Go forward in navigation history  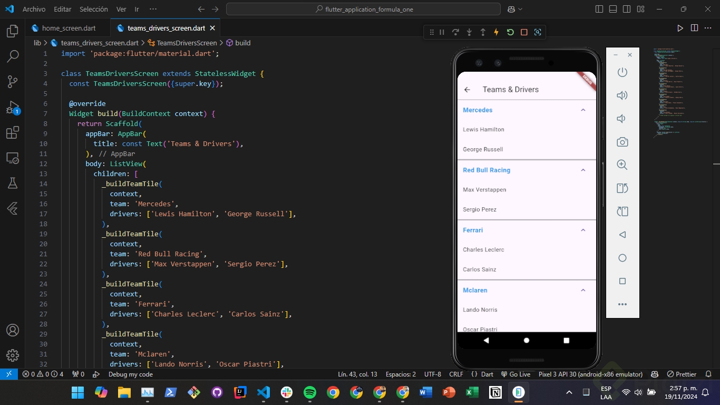(x=215, y=9)
